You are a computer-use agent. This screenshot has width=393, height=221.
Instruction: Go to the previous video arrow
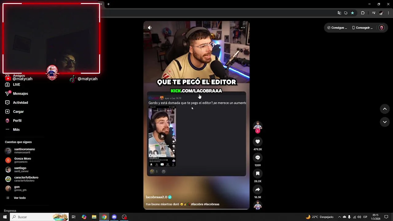(385, 109)
